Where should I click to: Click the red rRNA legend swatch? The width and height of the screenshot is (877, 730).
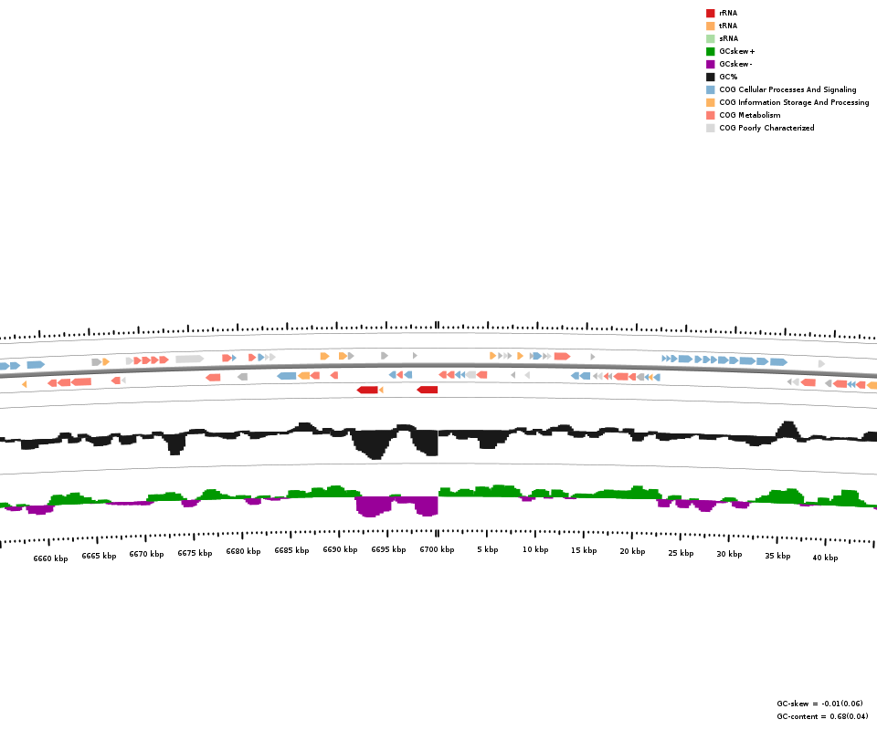710,13
